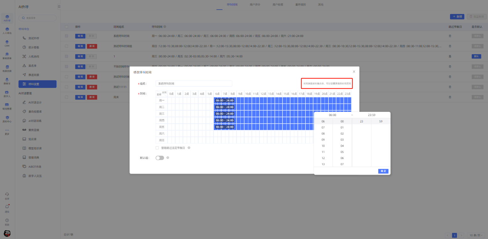Viewport: 488px width, 239px height.
Task: Click the 通知 bell icon
Action: 7,207
